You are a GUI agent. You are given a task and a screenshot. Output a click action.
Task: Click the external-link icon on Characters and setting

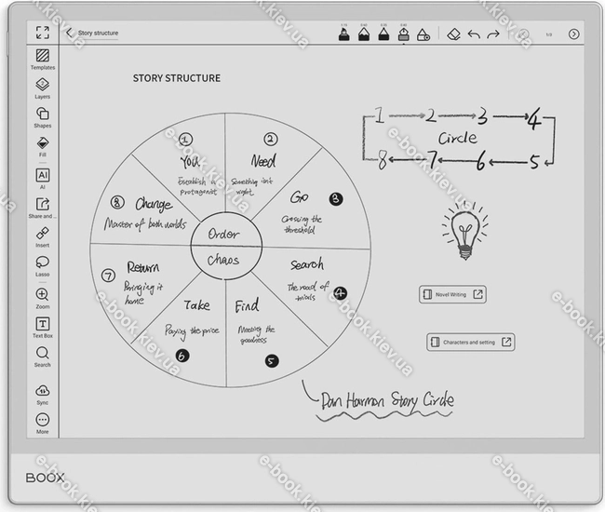point(506,342)
